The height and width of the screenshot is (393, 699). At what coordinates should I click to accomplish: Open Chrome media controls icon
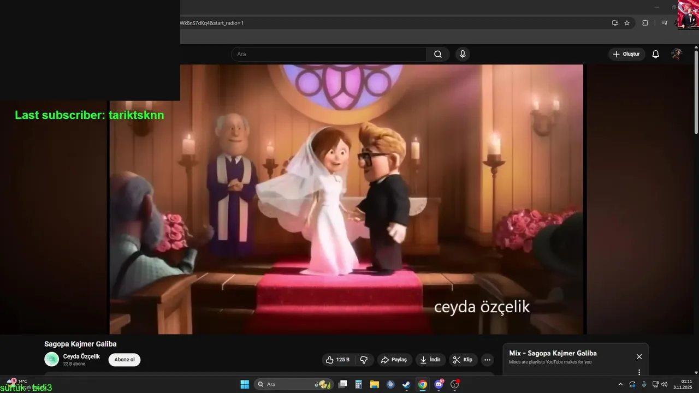point(665,23)
